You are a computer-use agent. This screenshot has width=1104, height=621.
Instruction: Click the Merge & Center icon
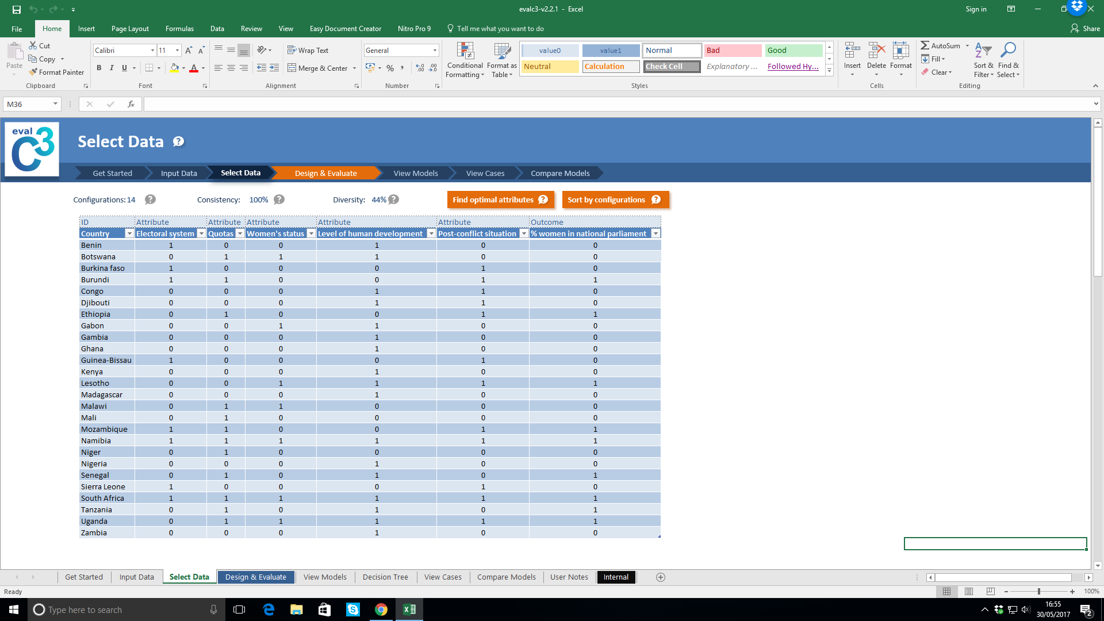pyautogui.click(x=292, y=68)
